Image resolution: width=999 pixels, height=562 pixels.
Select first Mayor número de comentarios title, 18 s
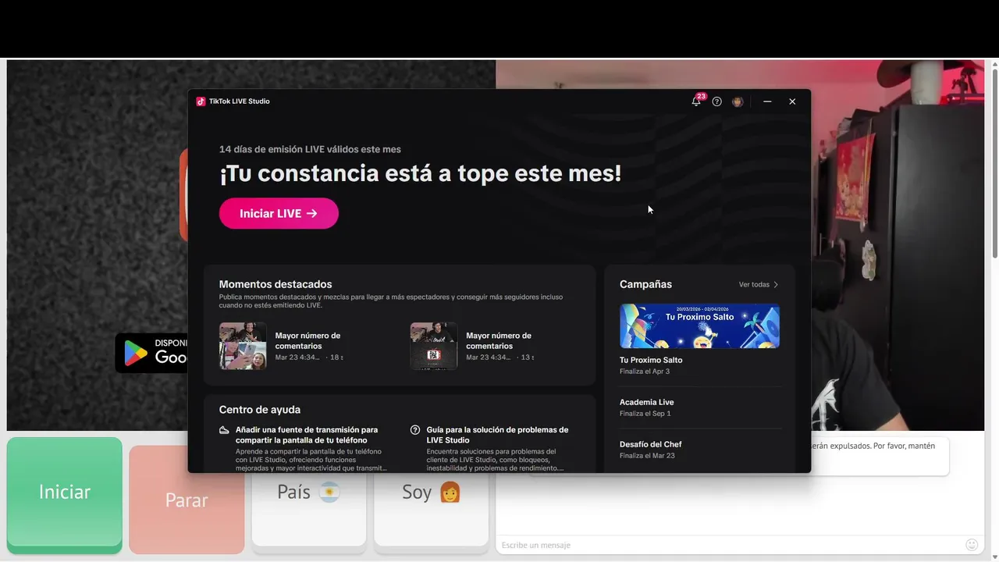(x=308, y=341)
